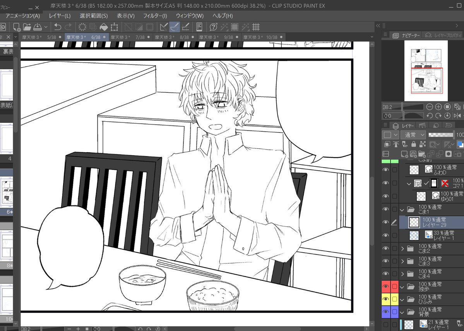Click the grid icon in command bar
The width and height of the screenshot is (464, 331).
tap(256, 27)
